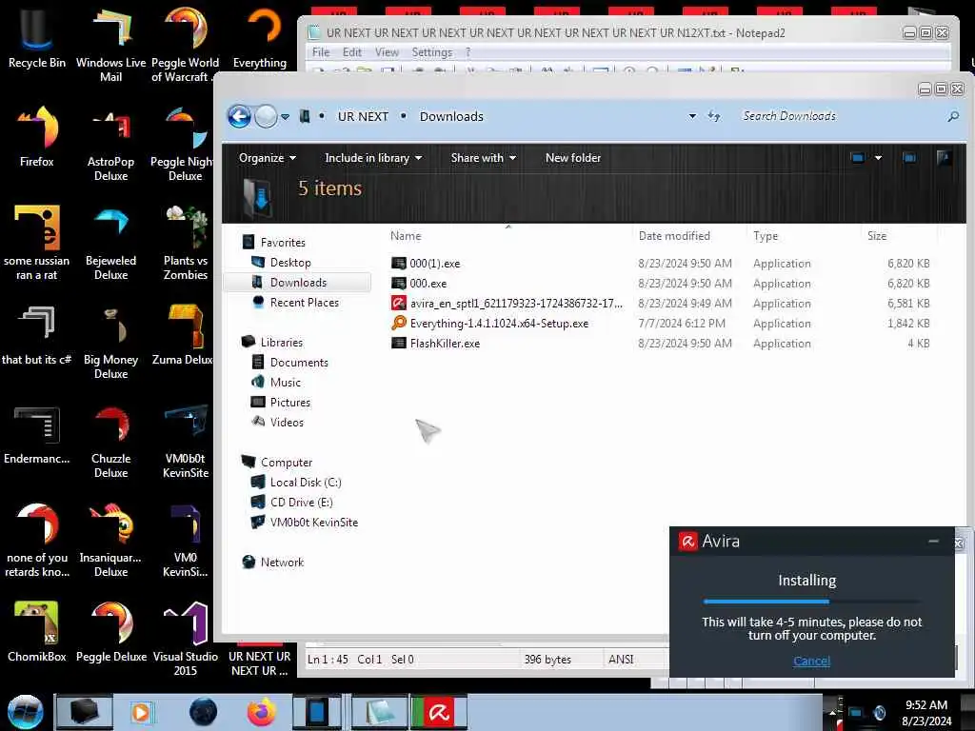The width and height of the screenshot is (975, 731).
Task: Open 'that but its c#' desktop icon
Action: click(37, 334)
